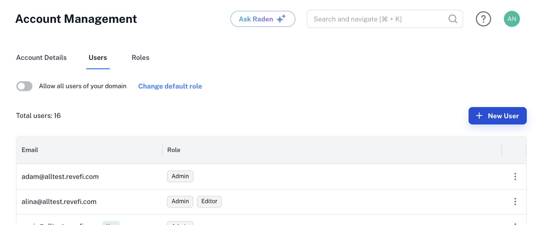541x225 pixels.
Task: Open the Roles tab
Action: (x=141, y=58)
